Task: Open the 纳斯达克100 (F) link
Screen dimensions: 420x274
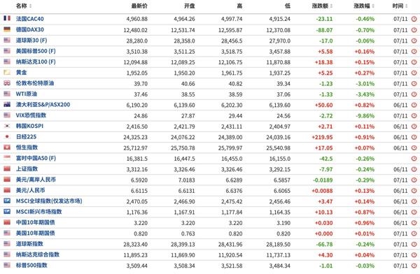Action: pyautogui.click(x=36, y=62)
